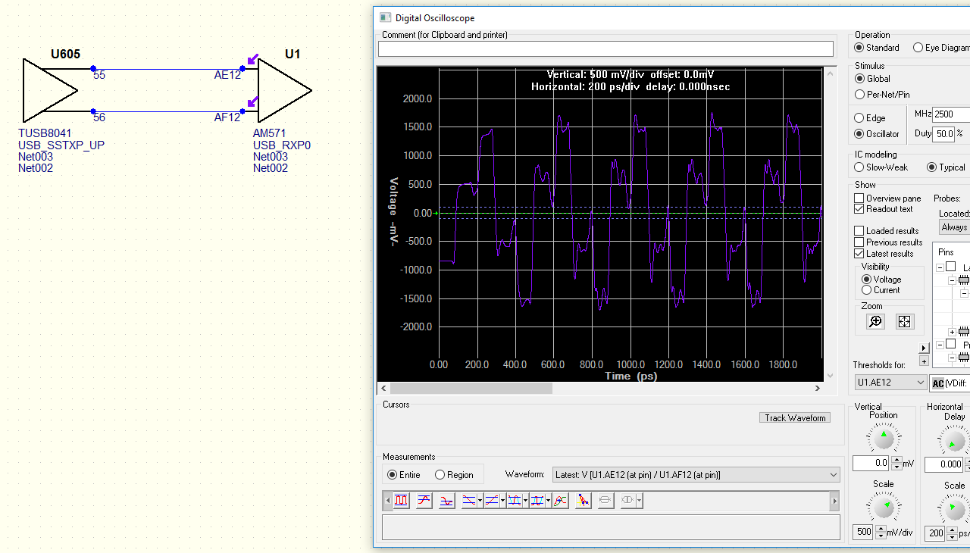The image size is (970, 553).
Task: Click the zoom-in magnifier icon
Action: click(875, 322)
